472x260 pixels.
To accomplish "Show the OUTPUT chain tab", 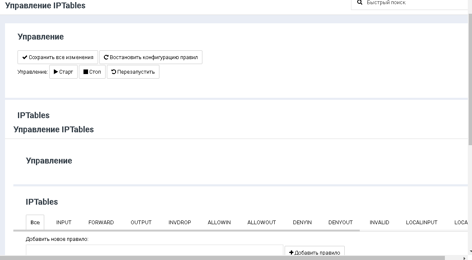I will pos(141,223).
